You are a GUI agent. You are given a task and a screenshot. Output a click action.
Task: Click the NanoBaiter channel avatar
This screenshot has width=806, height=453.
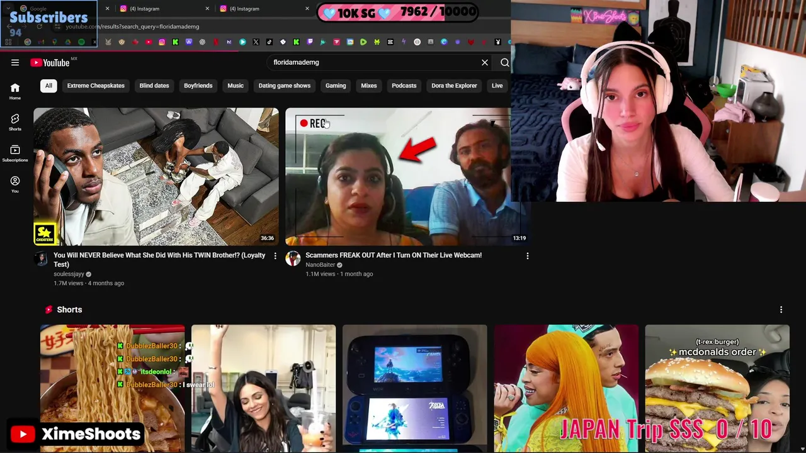click(x=293, y=259)
